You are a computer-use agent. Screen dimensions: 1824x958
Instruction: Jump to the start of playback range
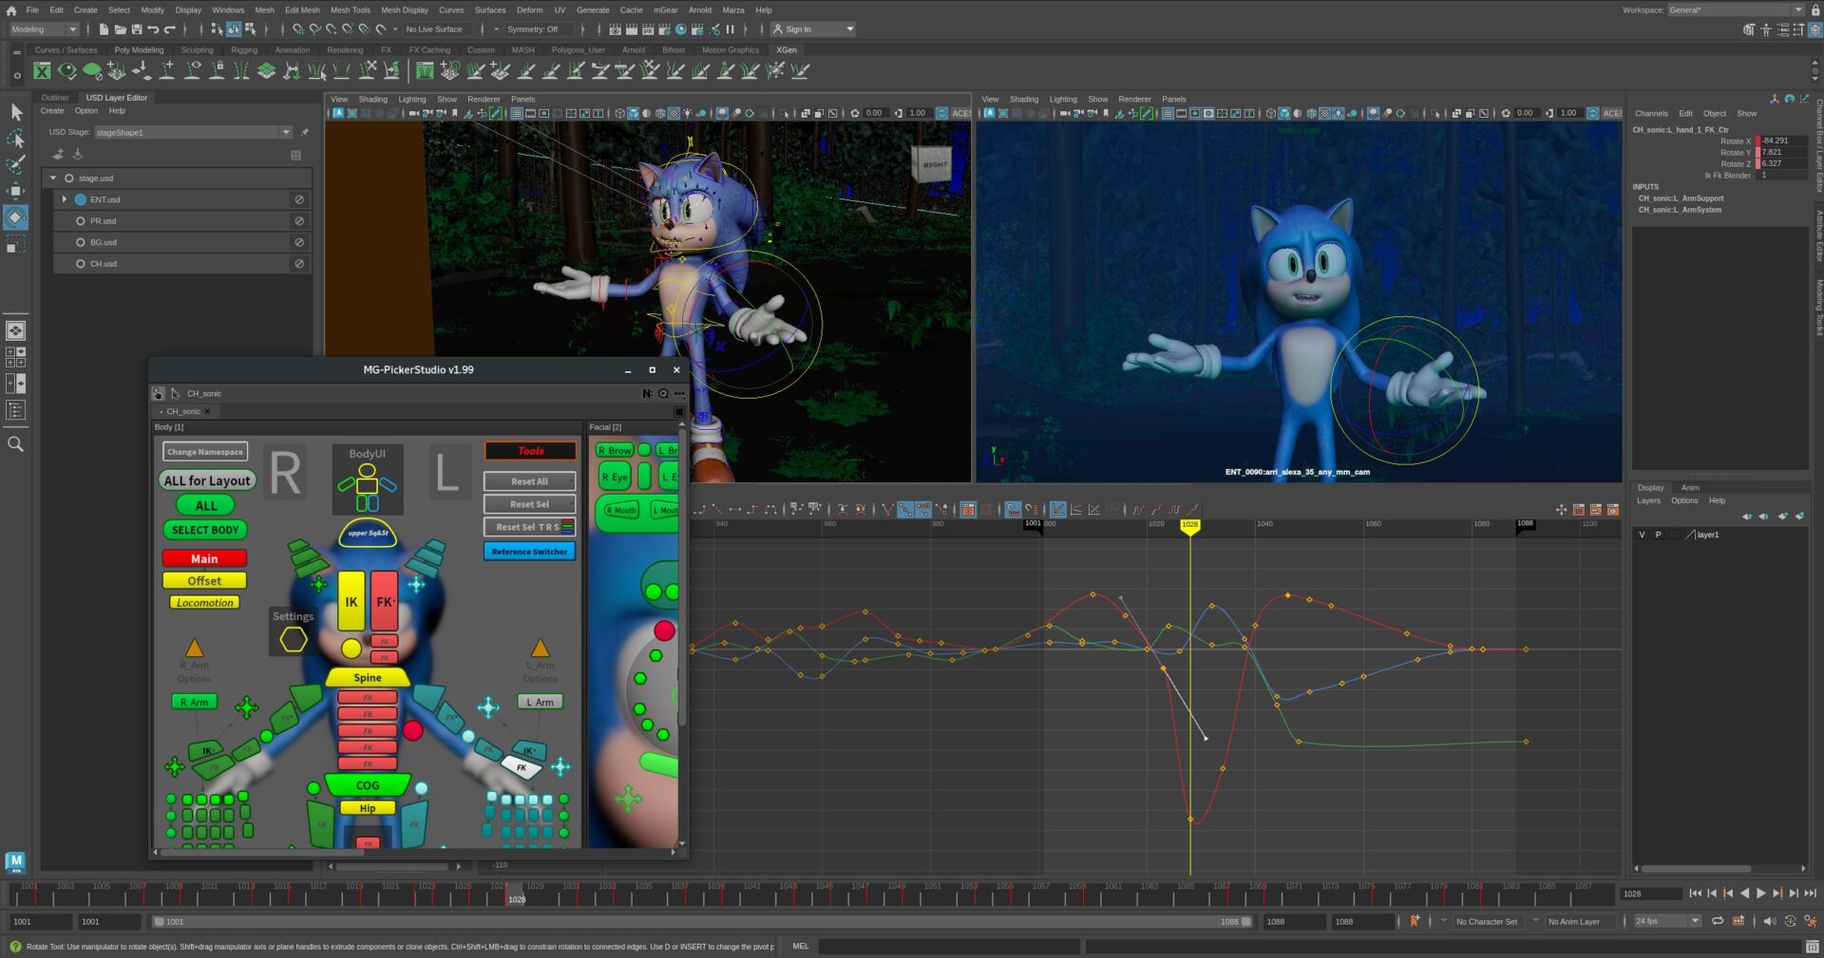1695,893
